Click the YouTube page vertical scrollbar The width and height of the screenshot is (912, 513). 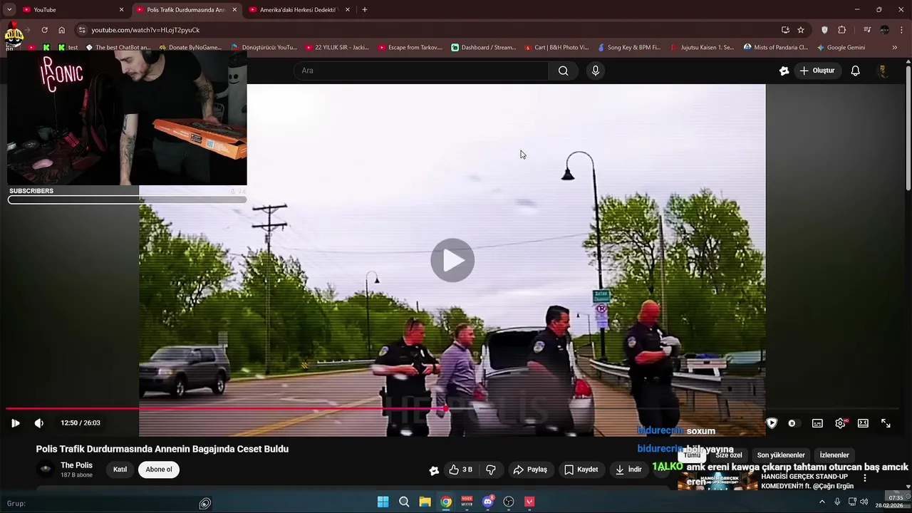tap(908, 128)
